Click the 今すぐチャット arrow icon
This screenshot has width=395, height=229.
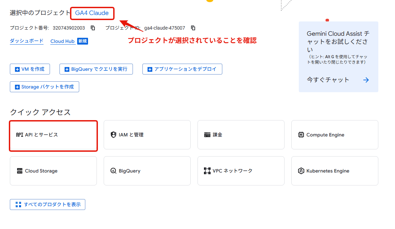point(366,80)
